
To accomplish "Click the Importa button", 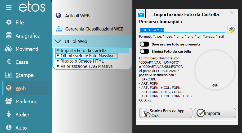I will [215, 113].
